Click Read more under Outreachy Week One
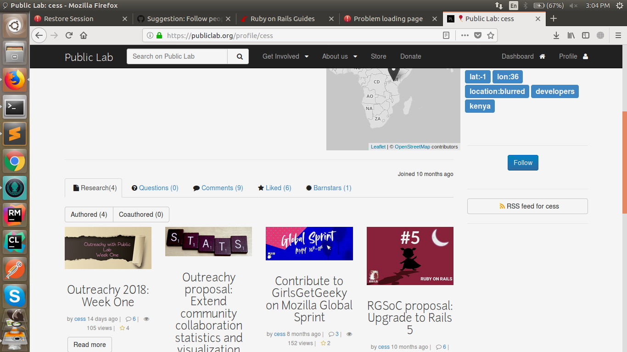Screen dimensions: 627x352 90,345
